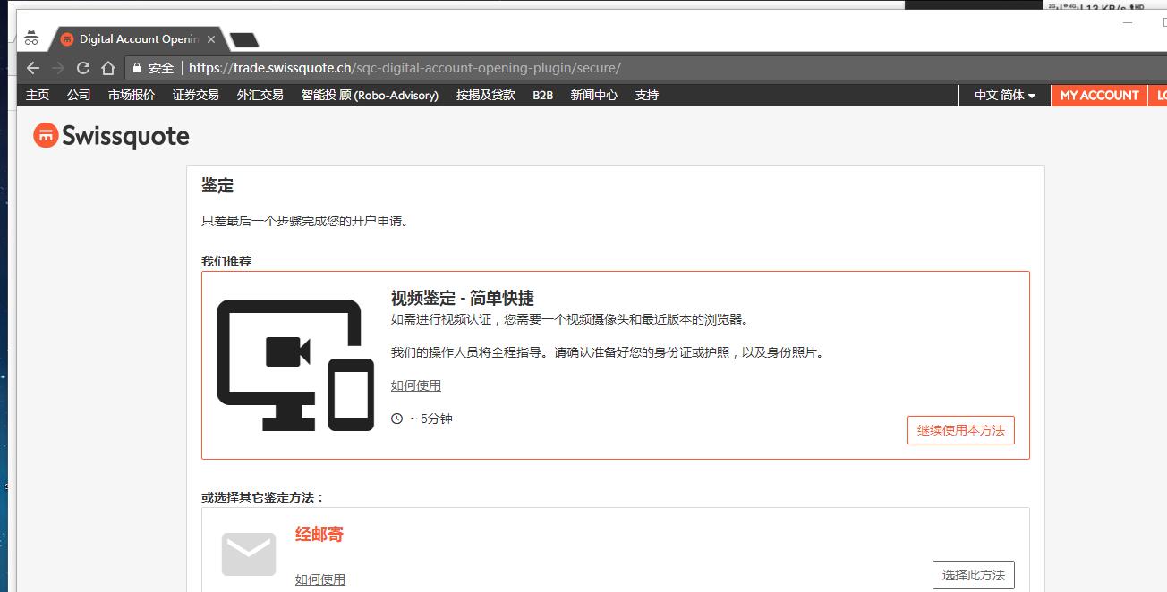The image size is (1167, 592).
Task: Click the 鉴定 page title
Action: (x=217, y=185)
